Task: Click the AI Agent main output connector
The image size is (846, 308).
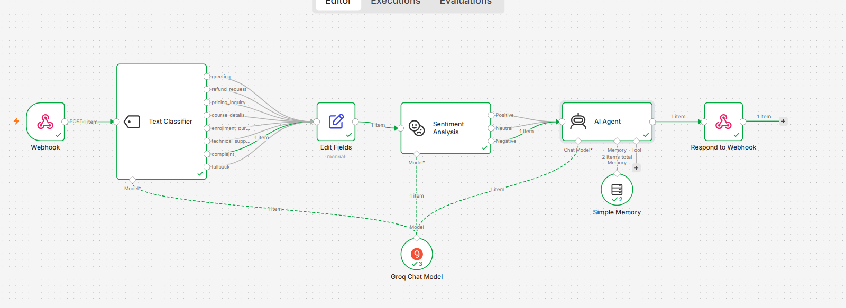Action: tap(652, 122)
